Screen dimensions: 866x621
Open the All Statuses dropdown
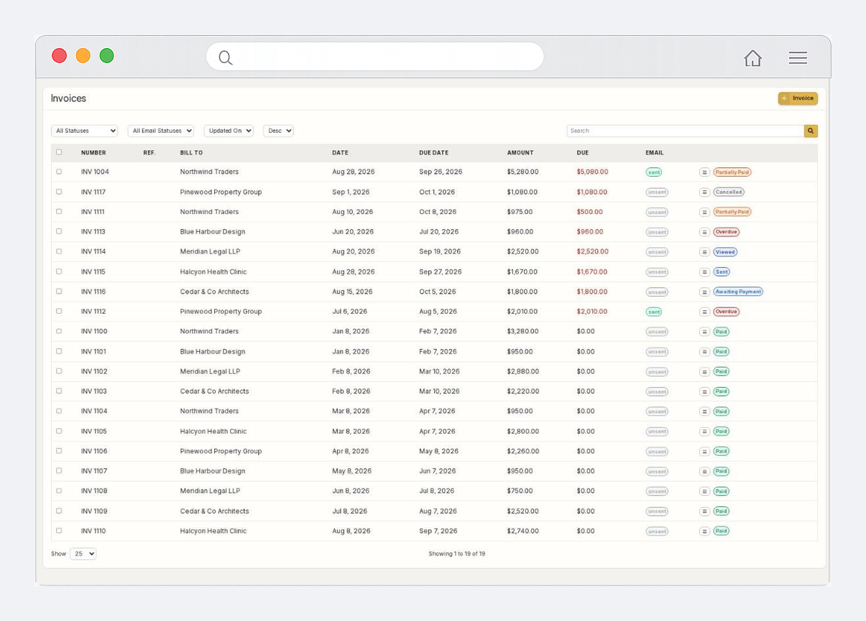84,131
